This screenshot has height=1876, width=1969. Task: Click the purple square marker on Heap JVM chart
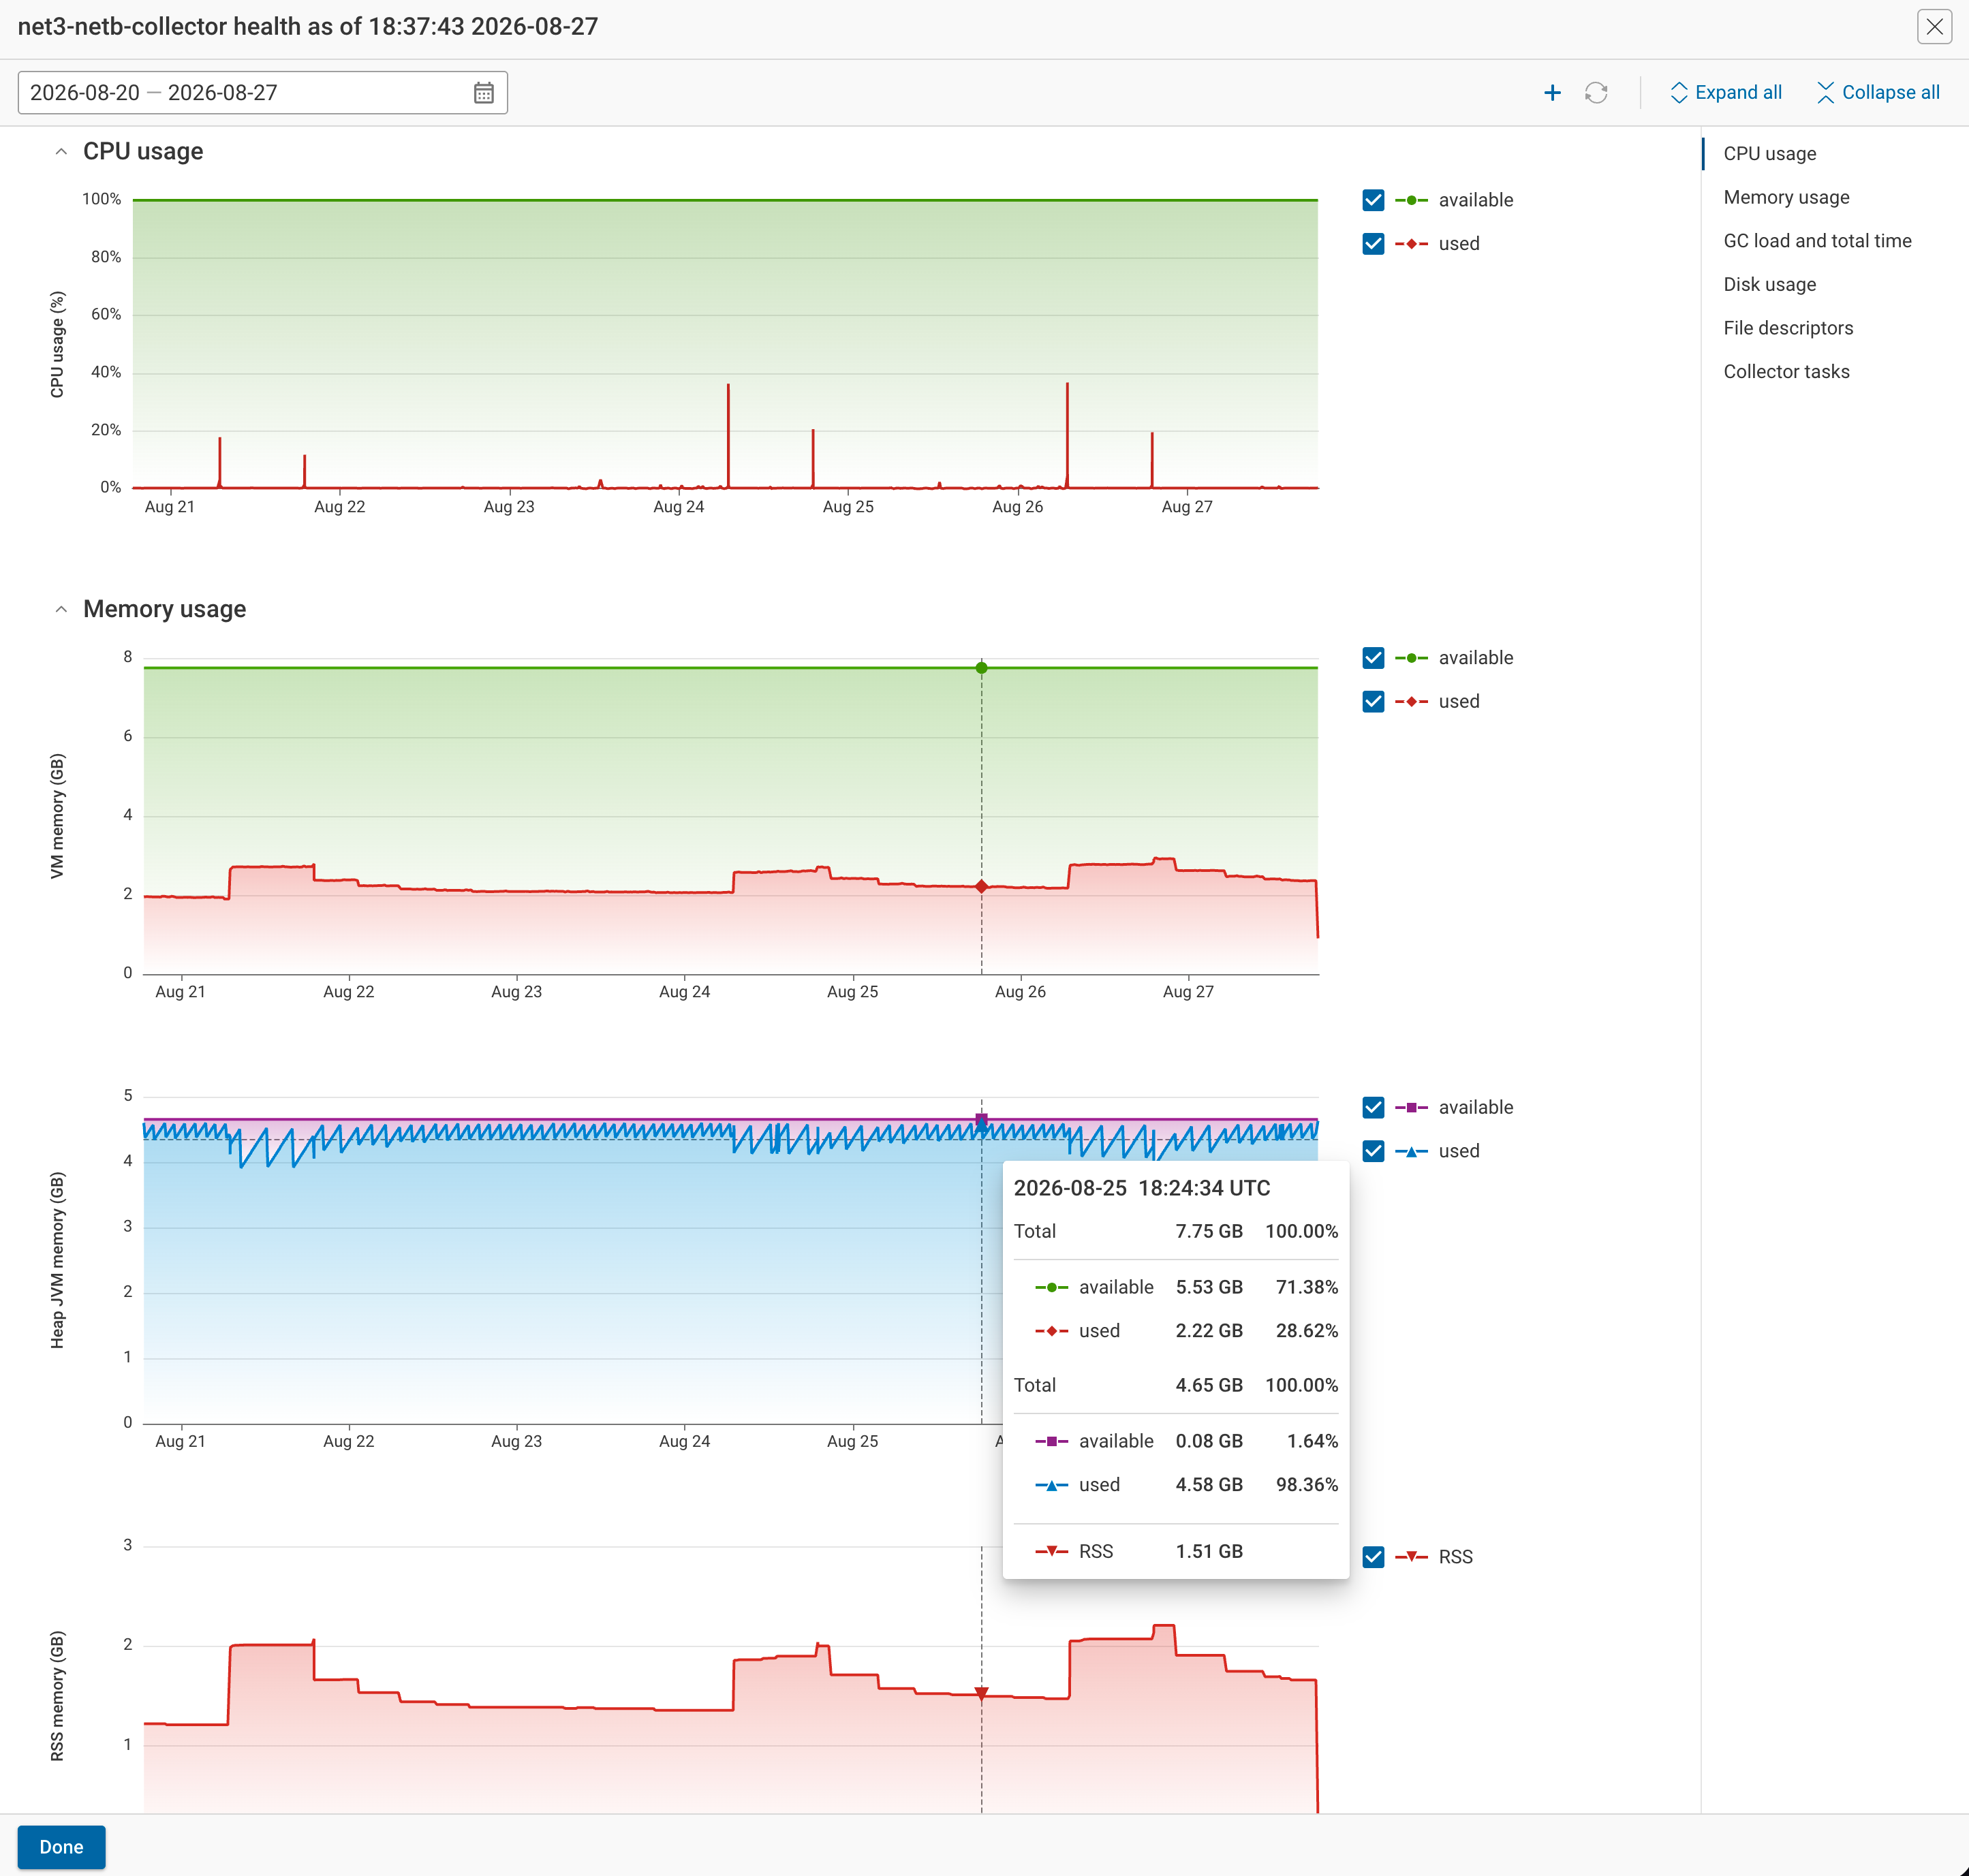tap(981, 1120)
